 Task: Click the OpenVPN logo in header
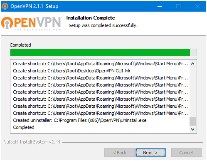point(31,24)
